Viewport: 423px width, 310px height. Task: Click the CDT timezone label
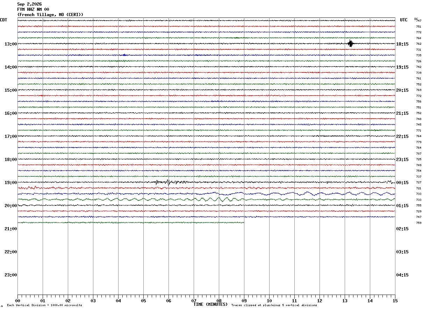(x=3, y=20)
